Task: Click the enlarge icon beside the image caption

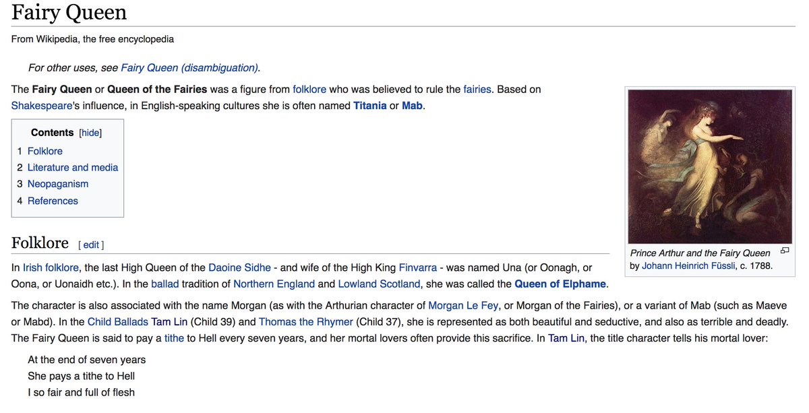Action: point(784,251)
